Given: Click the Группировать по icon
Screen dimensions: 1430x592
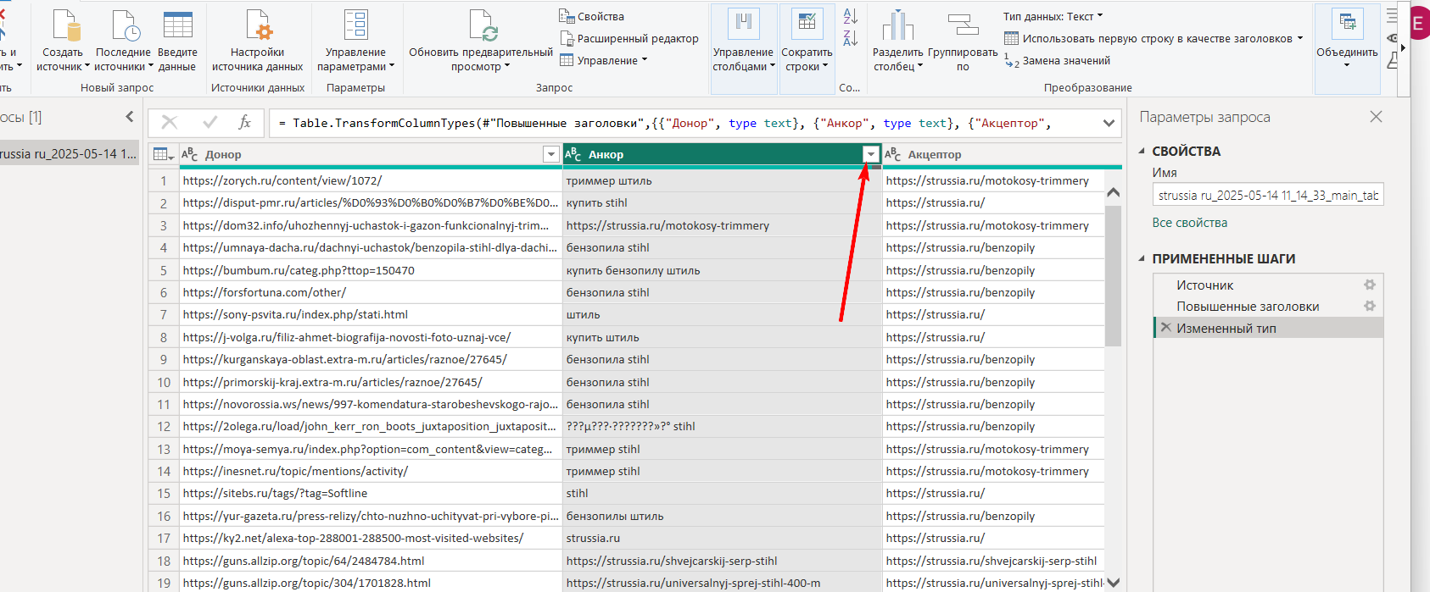Looking at the screenshot, I should pos(963,26).
